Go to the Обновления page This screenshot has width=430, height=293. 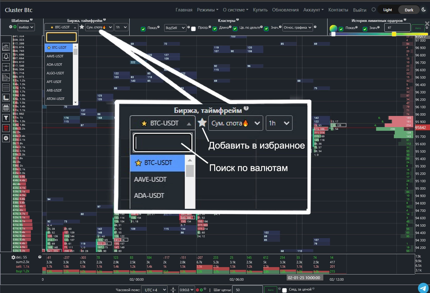point(285,10)
